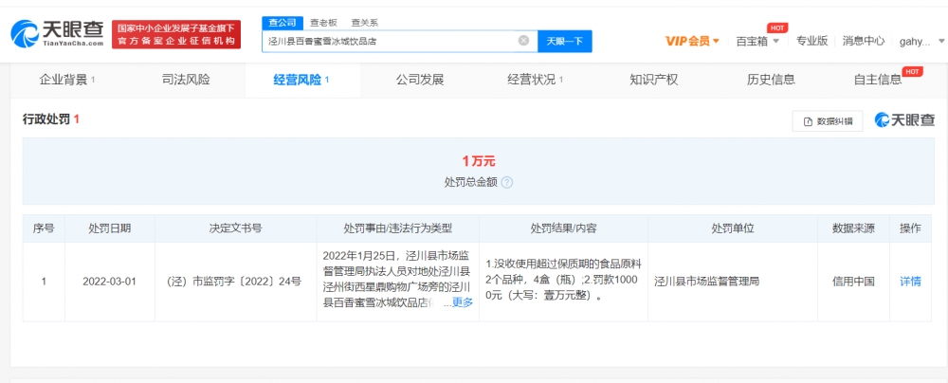Image resolution: width=948 pixels, height=383 pixels.
Task: Expand the gahy... account menu
Action: click(x=922, y=41)
